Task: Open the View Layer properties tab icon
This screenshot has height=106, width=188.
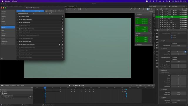Action: 157,42
